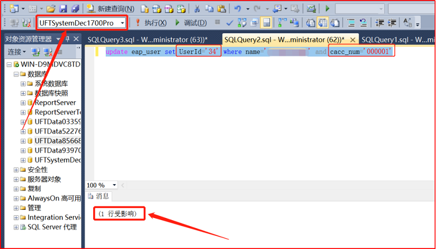The width and height of the screenshot is (436, 249).
Task: Open the Undo history dropdown arrow
Action: (247, 9)
